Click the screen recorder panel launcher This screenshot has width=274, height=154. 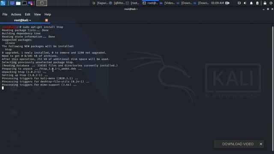tap(30, 3)
